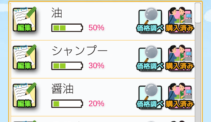Mark 醤油 as 購入済み
211x122 pixels.
click(x=180, y=96)
